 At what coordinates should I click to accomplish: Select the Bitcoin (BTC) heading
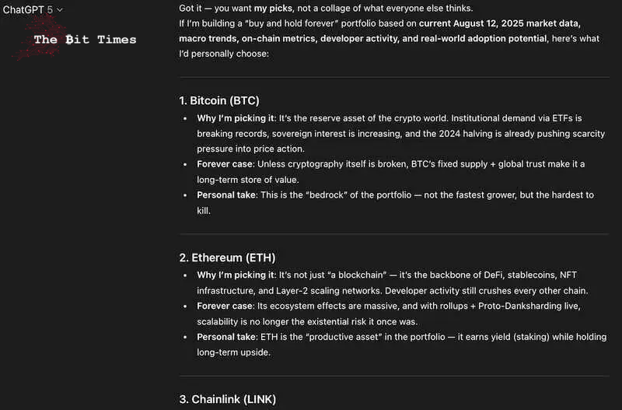click(219, 100)
